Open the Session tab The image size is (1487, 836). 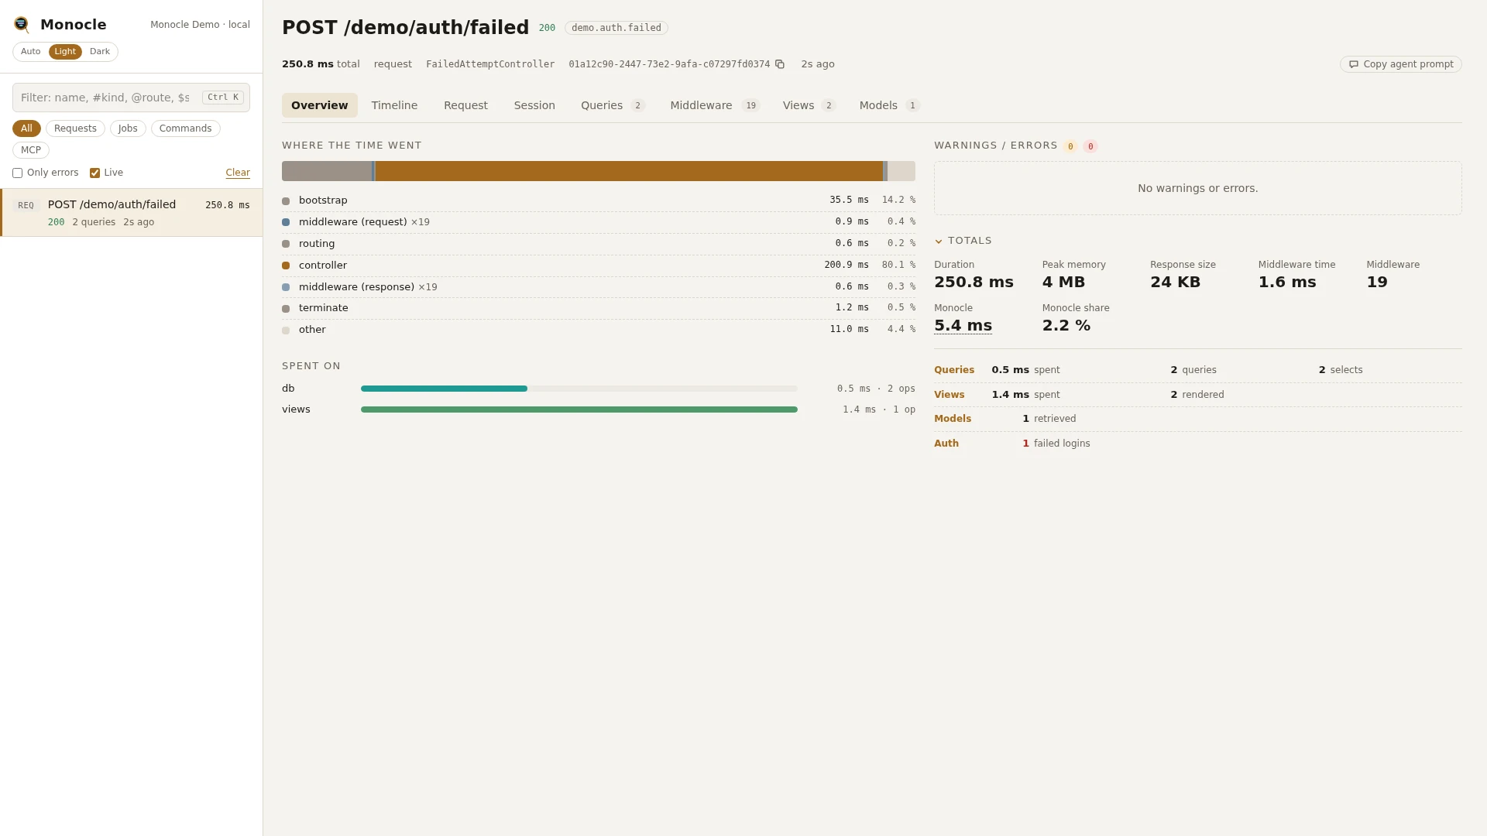coord(534,105)
